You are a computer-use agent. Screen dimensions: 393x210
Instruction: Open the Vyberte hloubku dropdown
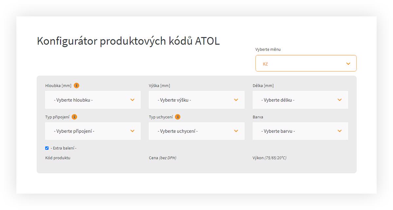(x=93, y=100)
